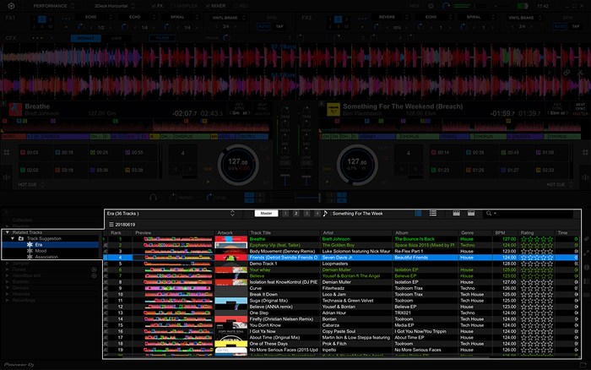The width and height of the screenshot is (591, 370).
Task: Sort the track list by BPM column
Action: tap(500, 232)
